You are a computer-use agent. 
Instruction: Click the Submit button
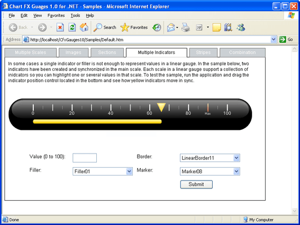click(196, 184)
